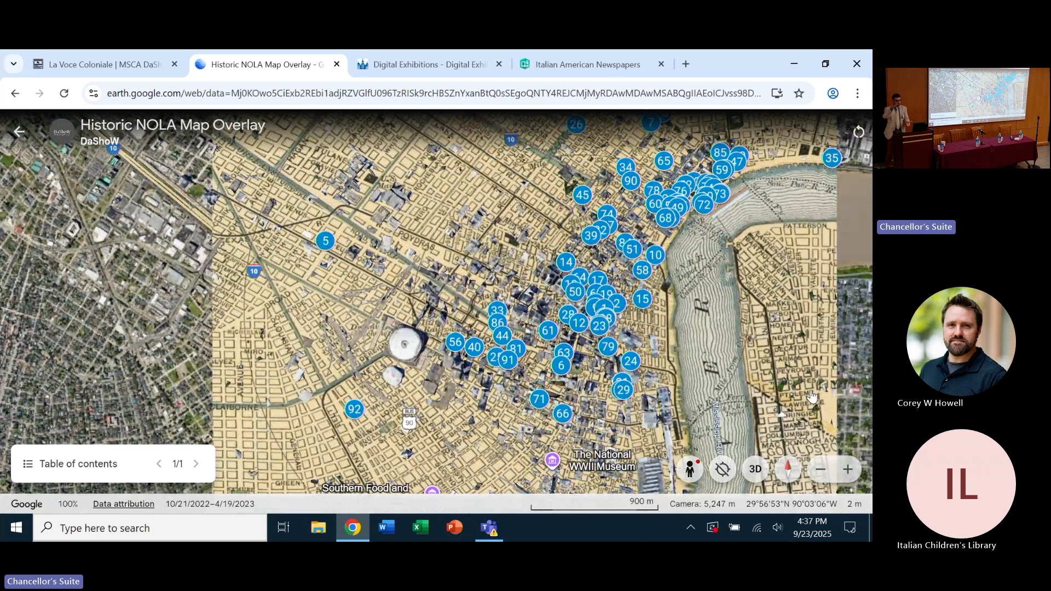Bookmark this page with star icon
Image resolution: width=1051 pixels, height=591 pixels.
(799, 93)
